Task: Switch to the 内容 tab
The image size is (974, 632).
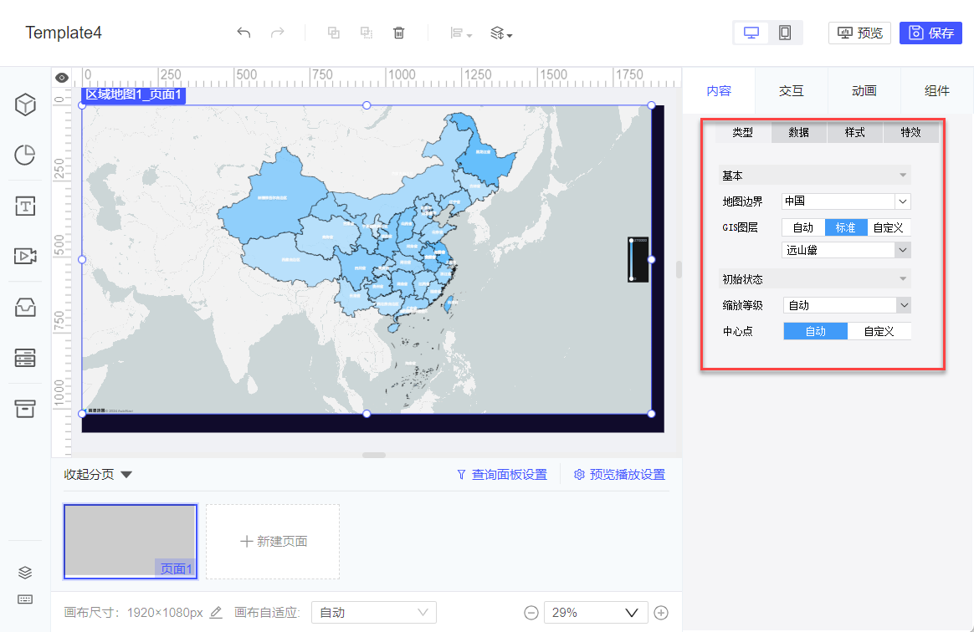Action: [x=719, y=90]
